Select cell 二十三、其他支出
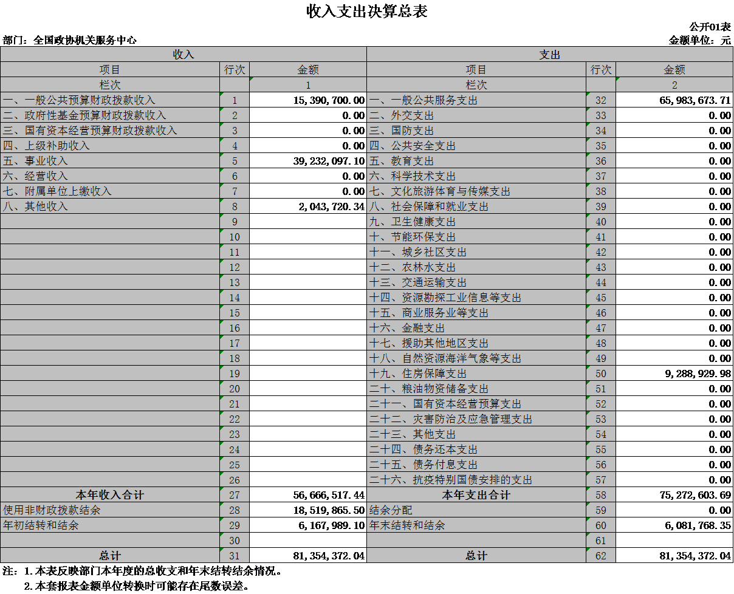734x594 pixels. tap(476, 434)
